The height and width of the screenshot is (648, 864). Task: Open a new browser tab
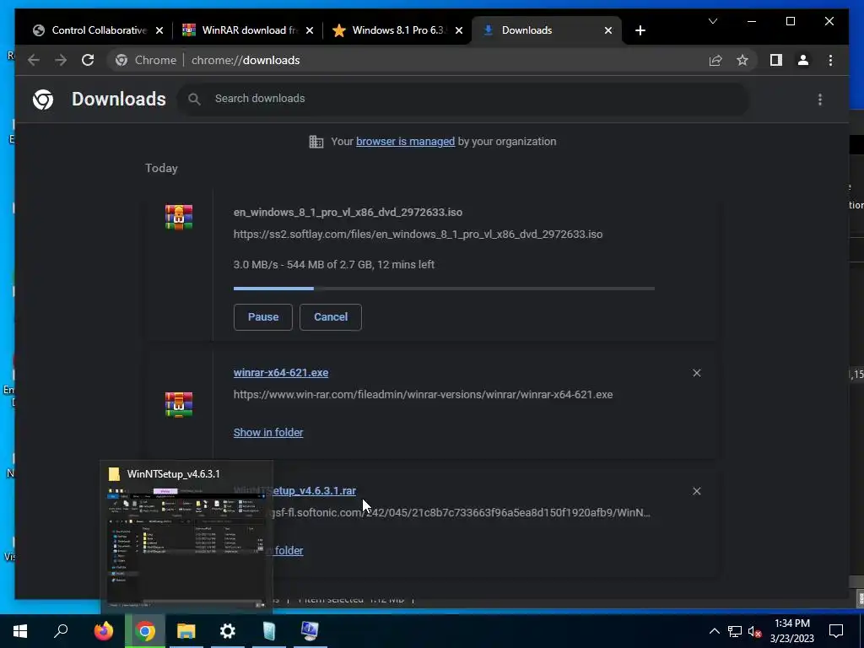point(640,30)
